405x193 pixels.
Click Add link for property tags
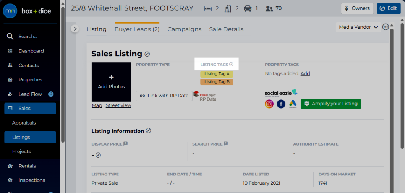point(305,74)
